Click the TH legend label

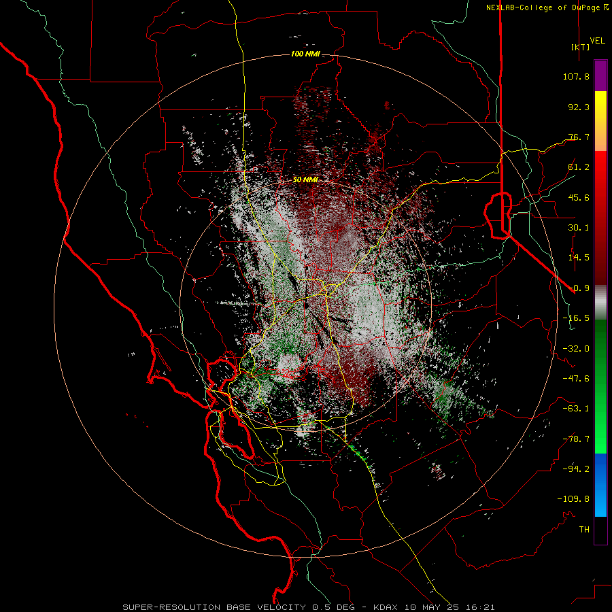point(584,530)
